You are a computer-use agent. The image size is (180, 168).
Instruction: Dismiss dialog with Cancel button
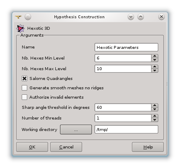click(x=66, y=147)
